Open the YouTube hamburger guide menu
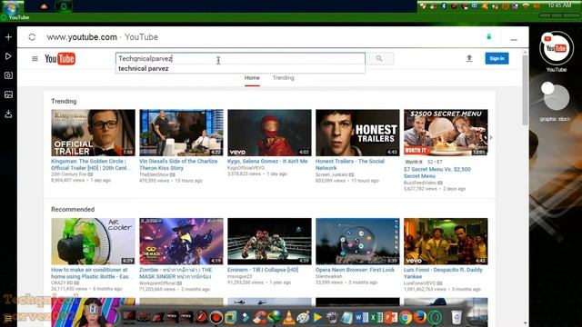The image size is (582, 327). click(x=35, y=58)
